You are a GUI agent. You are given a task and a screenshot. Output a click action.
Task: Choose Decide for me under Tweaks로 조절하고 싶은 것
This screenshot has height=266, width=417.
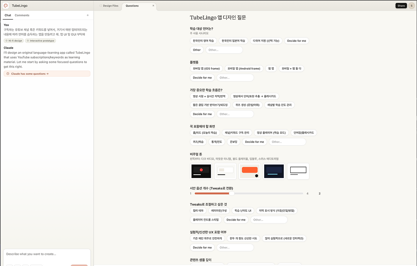tap(236, 220)
